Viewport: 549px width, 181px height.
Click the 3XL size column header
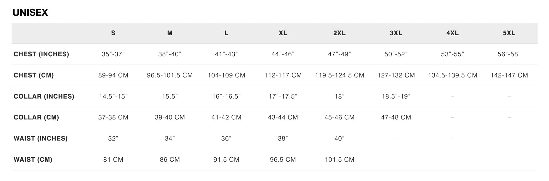tap(396, 33)
